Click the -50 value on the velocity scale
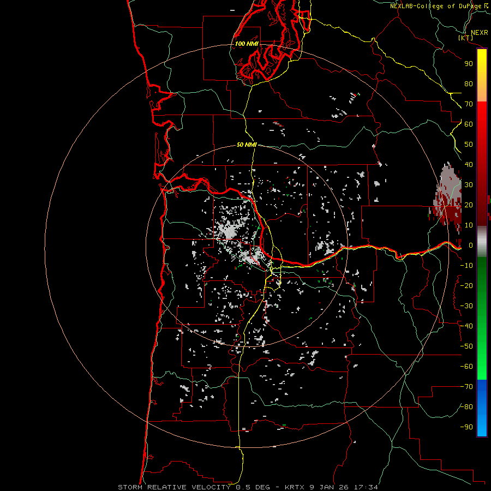The width and height of the screenshot is (491, 491). (466, 346)
